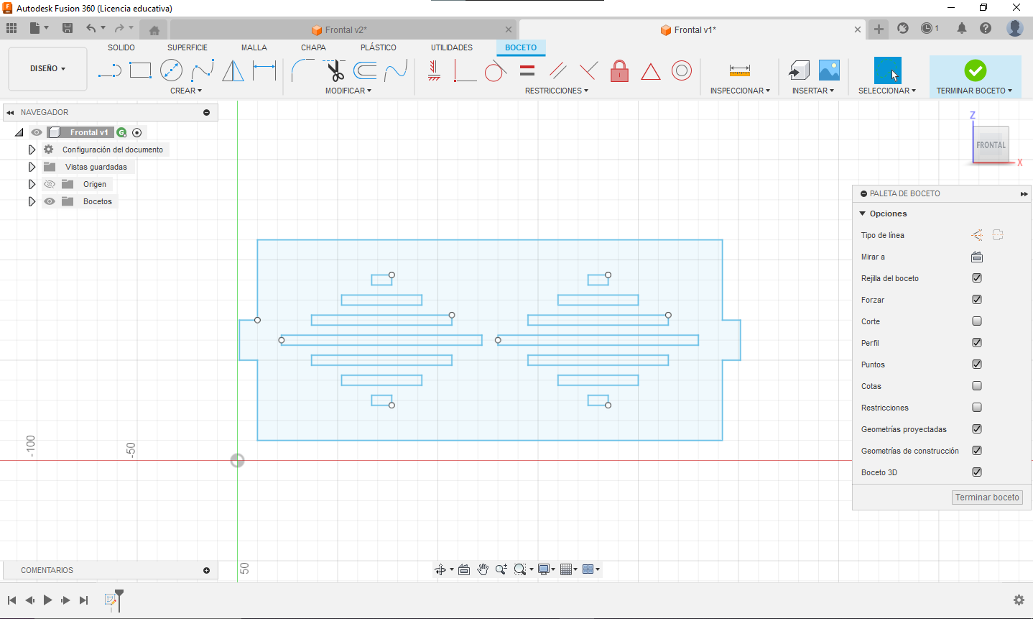The width and height of the screenshot is (1033, 619).
Task: Toggle the Restricciones checkbox
Action: (x=977, y=408)
